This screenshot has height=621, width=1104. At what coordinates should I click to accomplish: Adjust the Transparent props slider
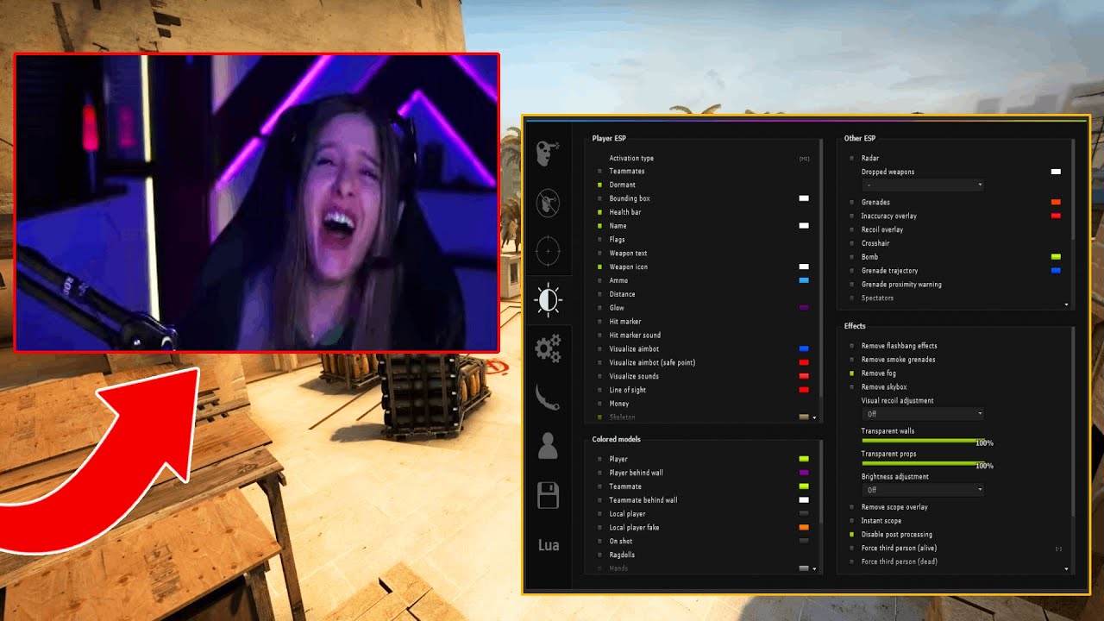click(923, 463)
